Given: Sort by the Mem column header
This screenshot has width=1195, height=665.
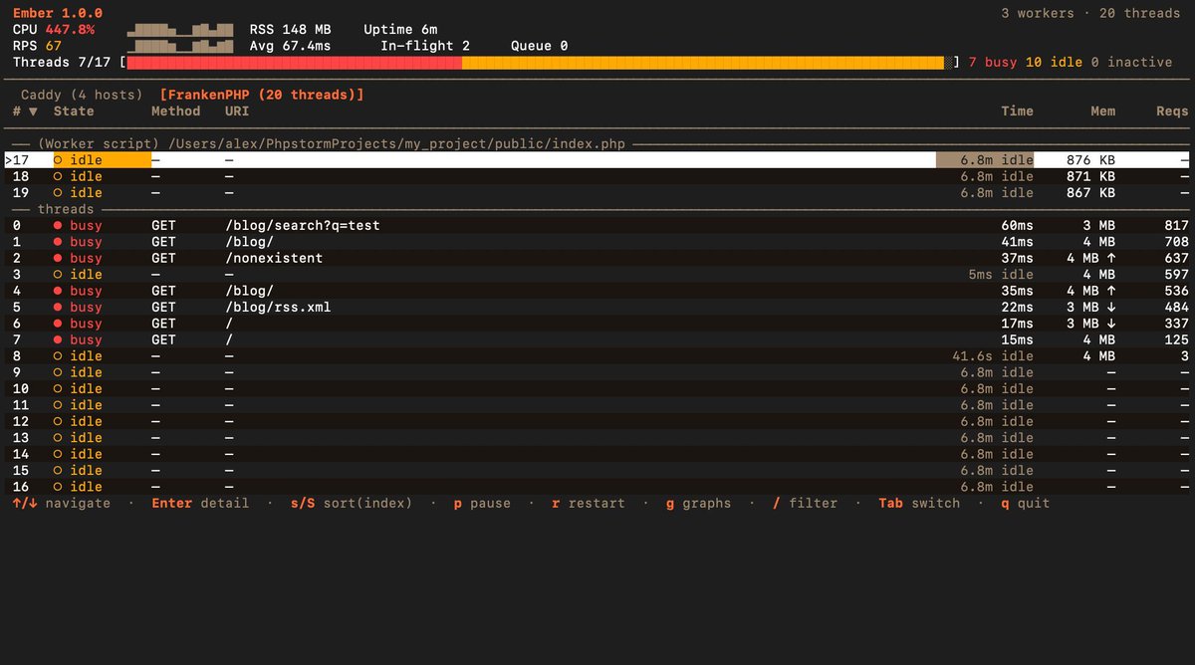Looking at the screenshot, I should coord(1102,111).
